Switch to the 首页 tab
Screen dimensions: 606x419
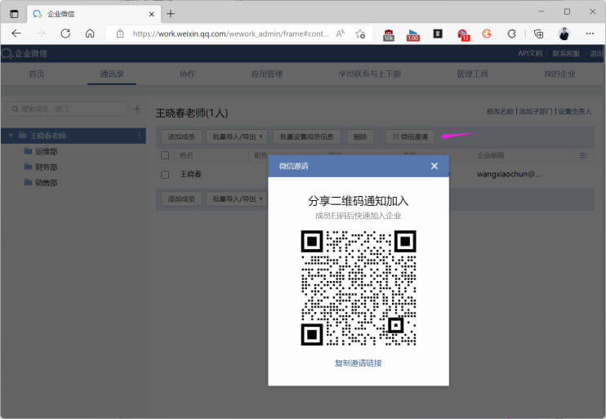(x=37, y=74)
